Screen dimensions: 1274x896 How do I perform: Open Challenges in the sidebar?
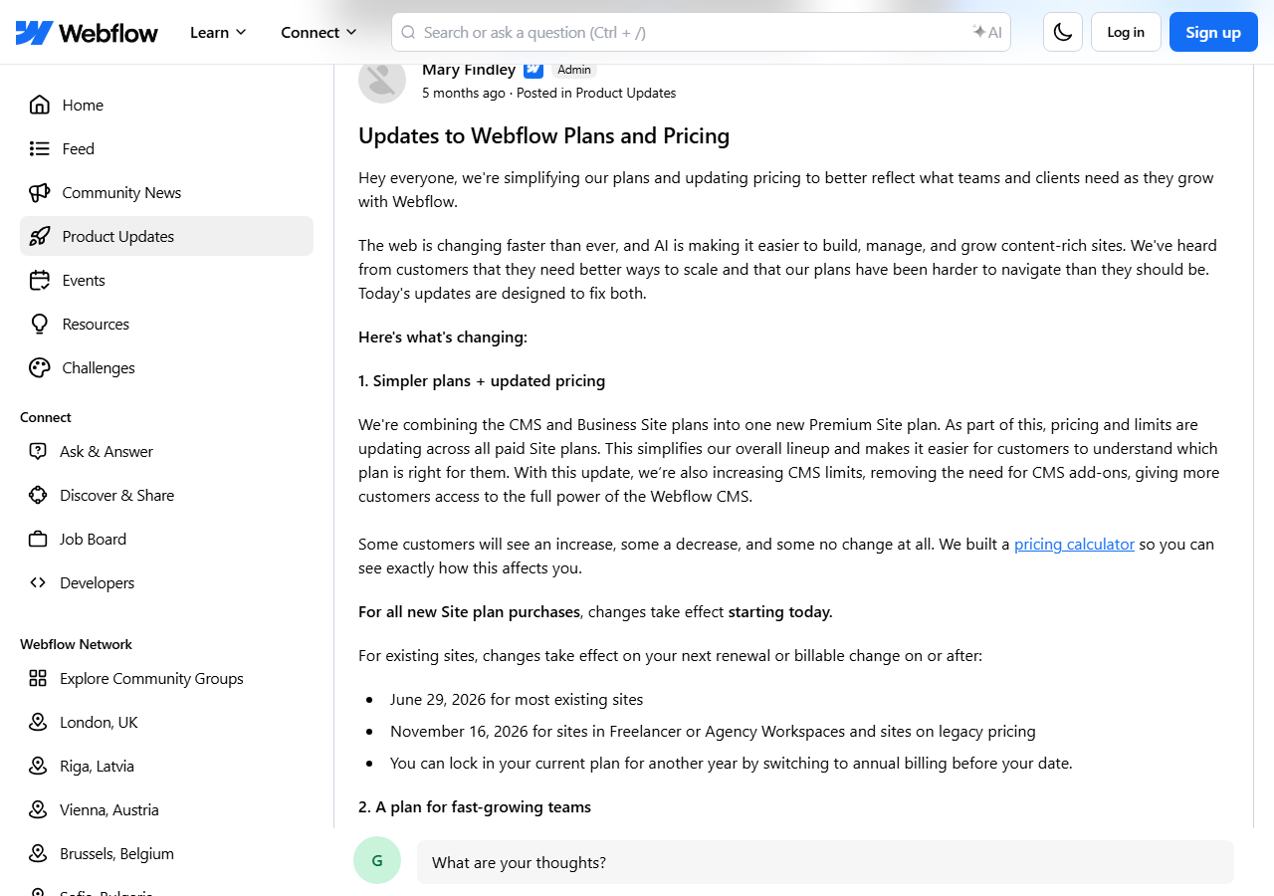[x=166, y=367]
